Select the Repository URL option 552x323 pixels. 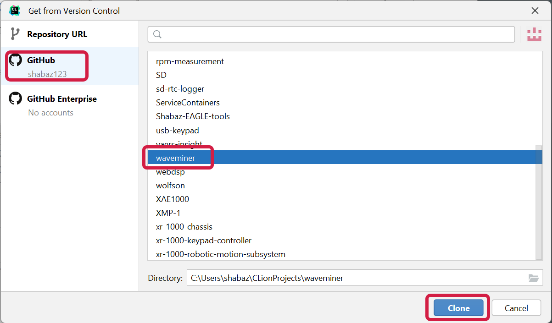tap(69, 34)
